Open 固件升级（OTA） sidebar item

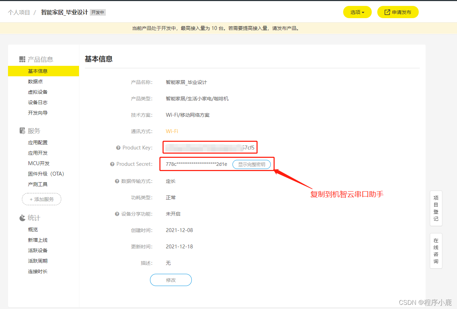tap(46, 174)
